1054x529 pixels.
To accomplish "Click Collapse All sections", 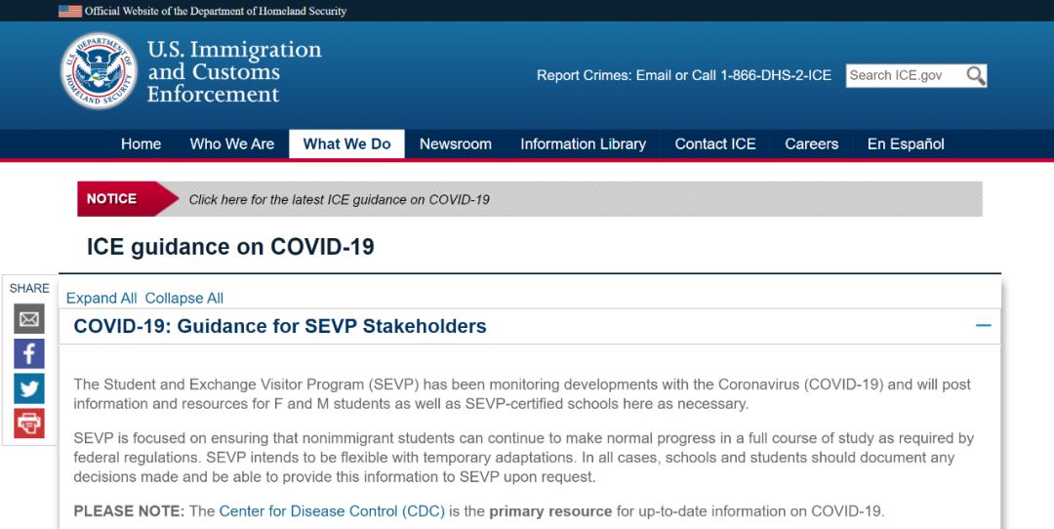I will click(x=184, y=298).
